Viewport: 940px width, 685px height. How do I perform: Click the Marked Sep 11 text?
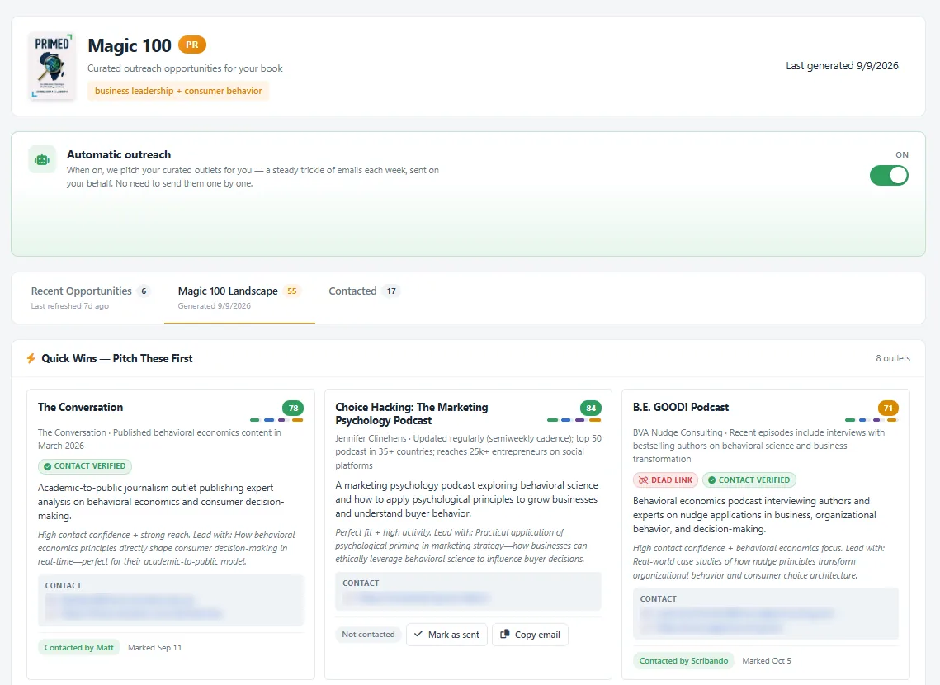pyautogui.click(x=154, y=648)
